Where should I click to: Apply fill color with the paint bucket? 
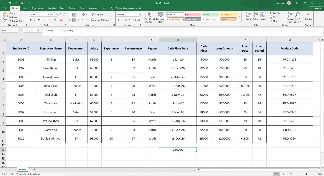(54, 20)
